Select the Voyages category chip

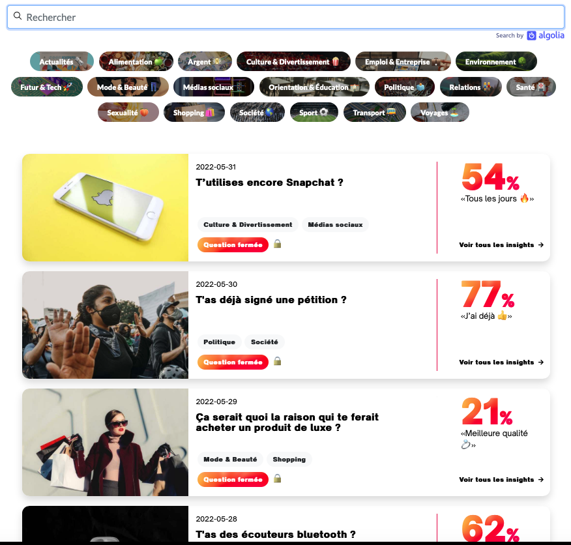[x=440, y=112]
